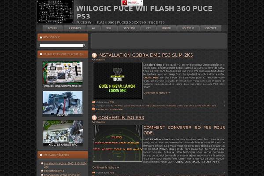Click recent article Changement écran iphone 5C
The image size is (264, 176).
pyautogui.click(x=62, y=175)
